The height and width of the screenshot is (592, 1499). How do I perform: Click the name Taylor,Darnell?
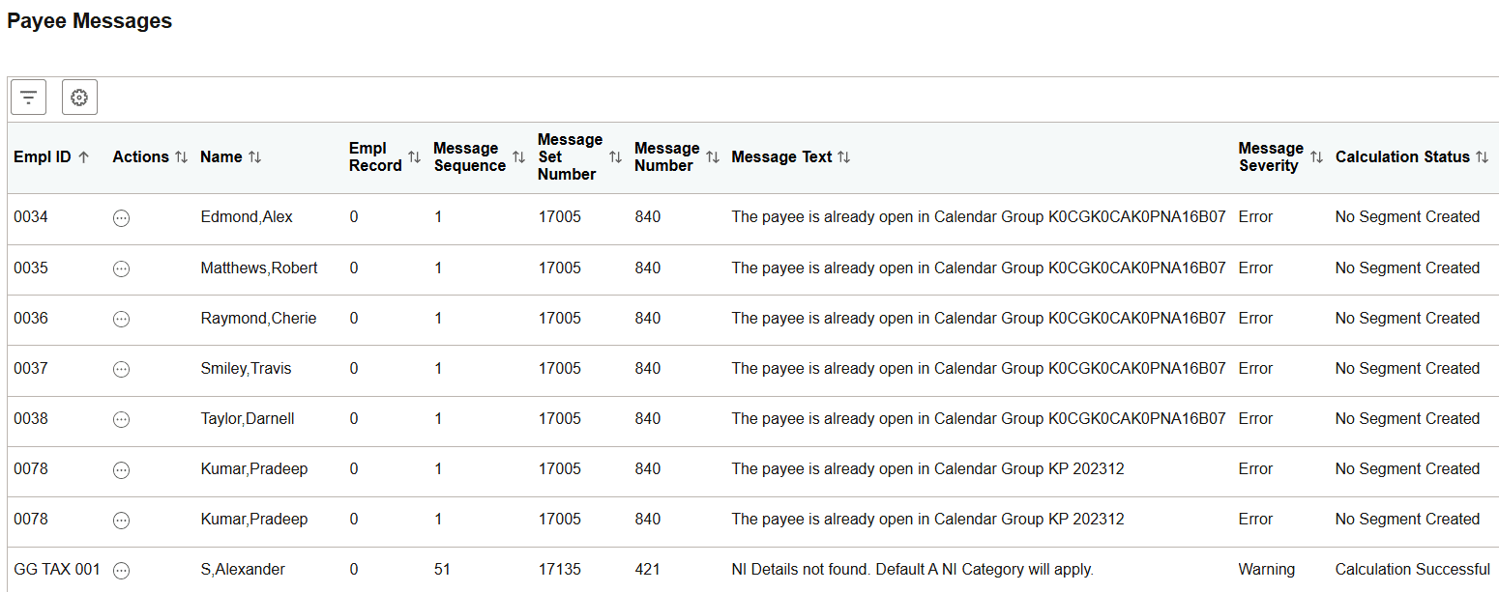coord(248,418)
